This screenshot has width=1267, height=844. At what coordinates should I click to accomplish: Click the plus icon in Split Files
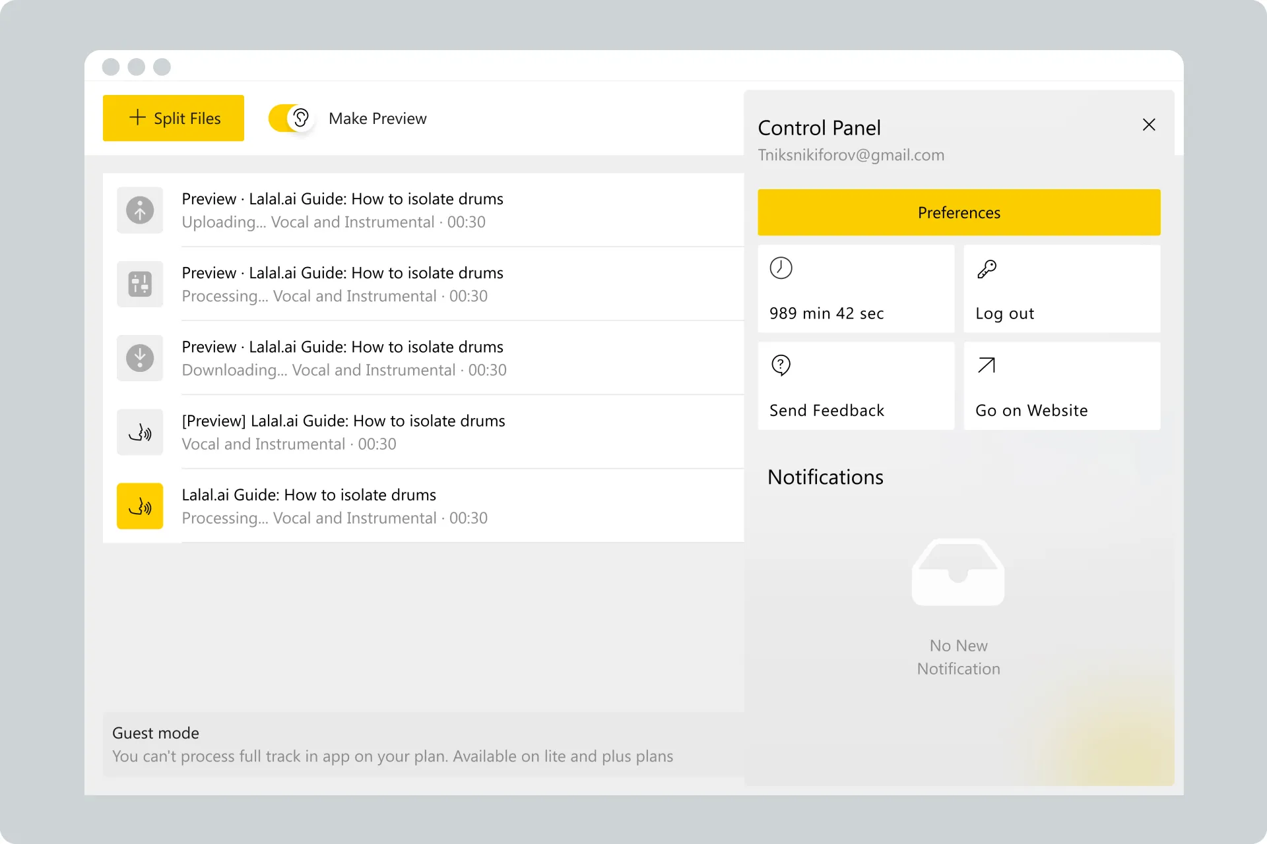tap(137, 117)
